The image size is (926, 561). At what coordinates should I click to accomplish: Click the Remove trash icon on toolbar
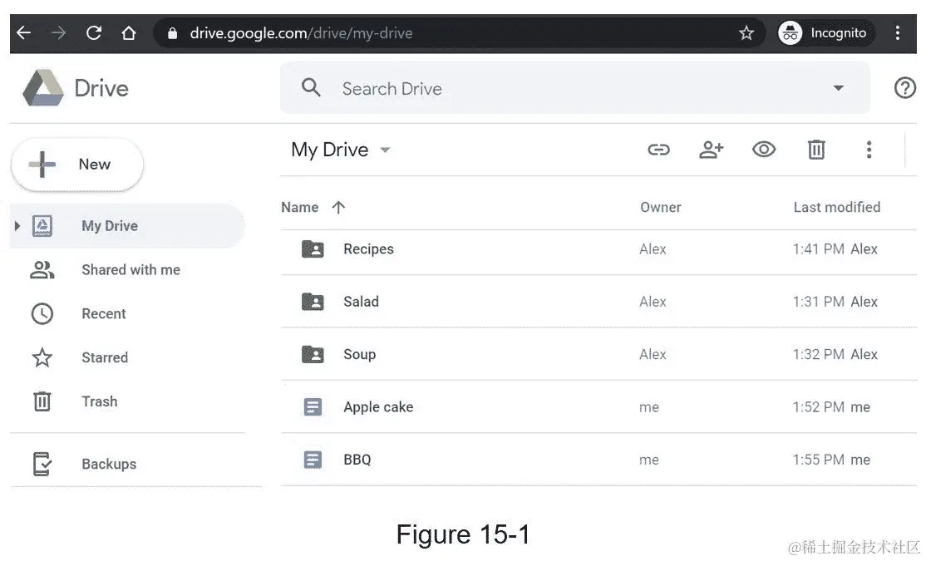click(x=815, y=150)
